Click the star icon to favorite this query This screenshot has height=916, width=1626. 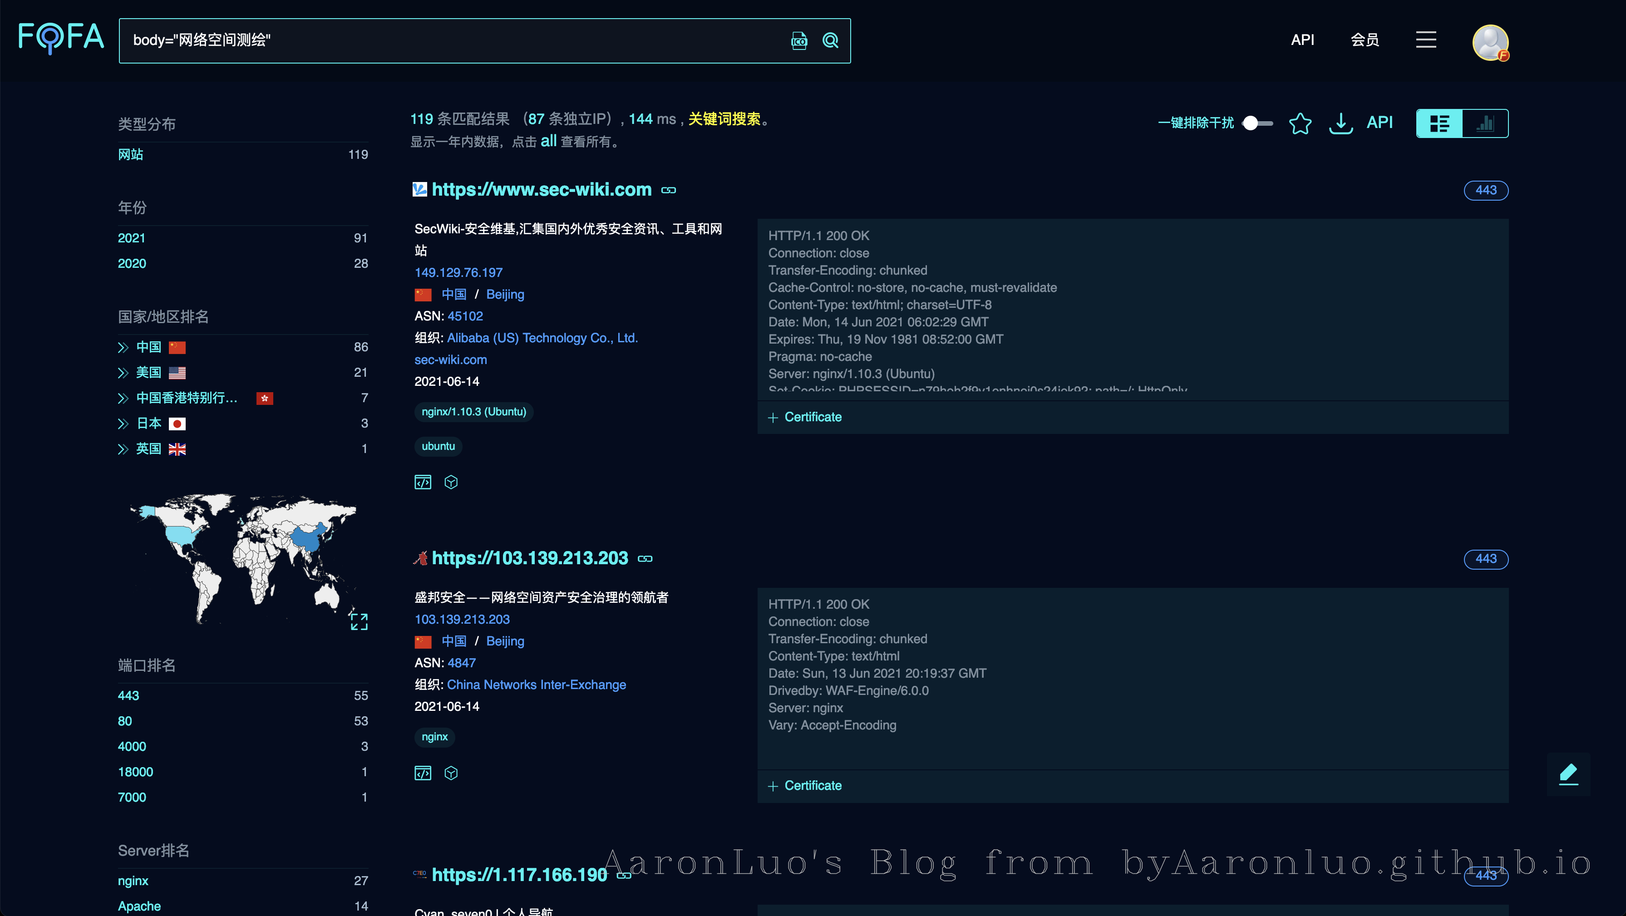[1300, 123]
